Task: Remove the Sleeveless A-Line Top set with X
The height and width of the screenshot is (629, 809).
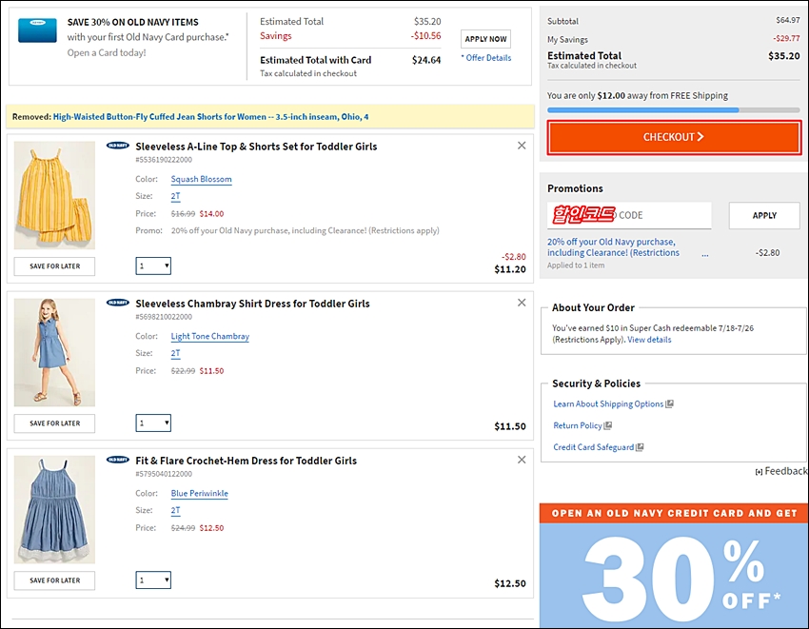Action: click(x=522, y=146)
